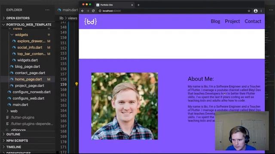Image resolution: width=275 pixels, height=154 pixels.
Task: Open the Project page link
Action: point(232,21)
